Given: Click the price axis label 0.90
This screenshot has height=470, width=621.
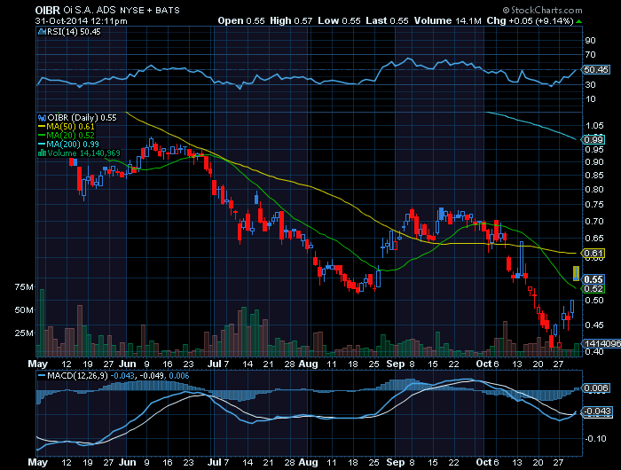Looking at the screenshot, I should click(x=594, y=162).
